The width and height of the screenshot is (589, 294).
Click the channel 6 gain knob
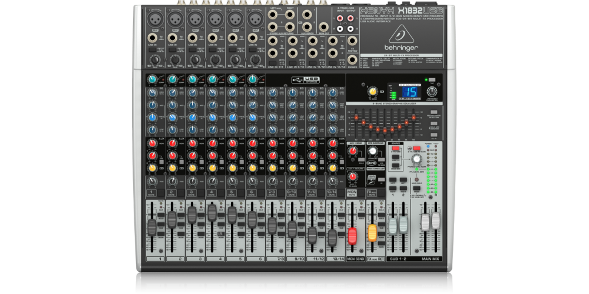[x=255, y=59]
